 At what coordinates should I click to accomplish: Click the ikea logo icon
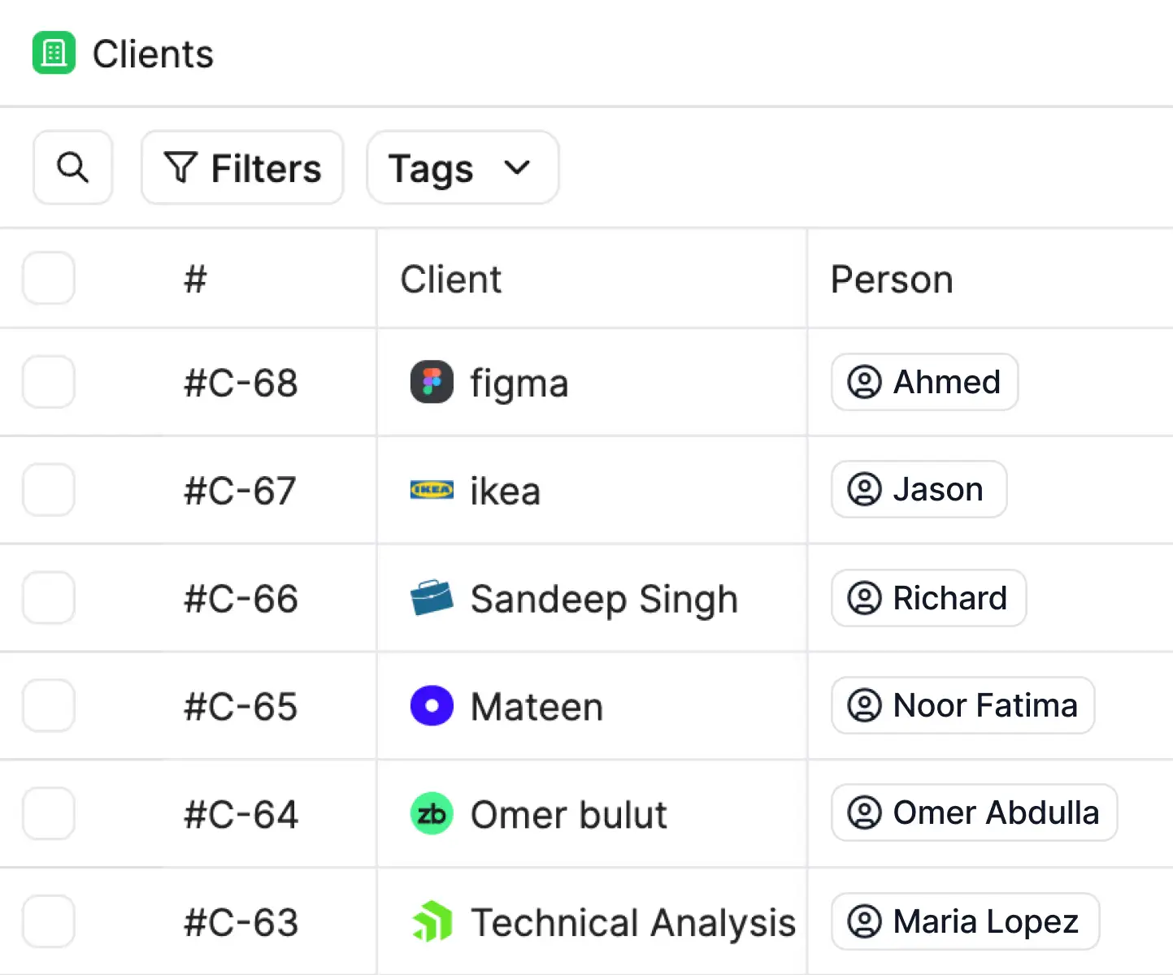[x=432, y=490]
